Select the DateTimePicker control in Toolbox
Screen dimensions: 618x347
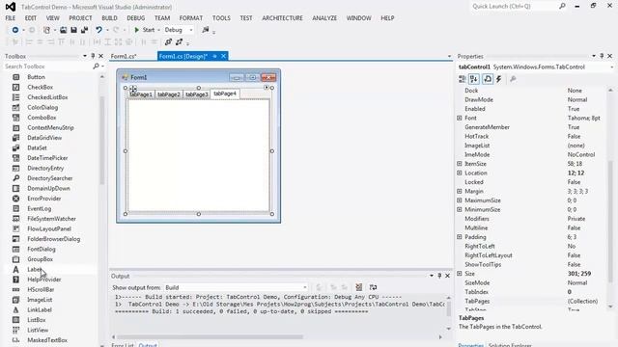point(47,158)
